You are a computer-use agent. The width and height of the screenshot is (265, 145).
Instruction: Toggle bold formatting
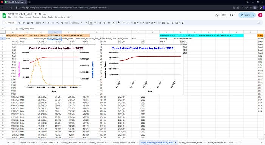(100, 23)
